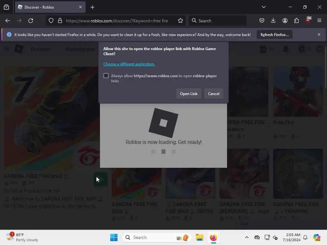Click the site security padlock icon

(60, 21)
